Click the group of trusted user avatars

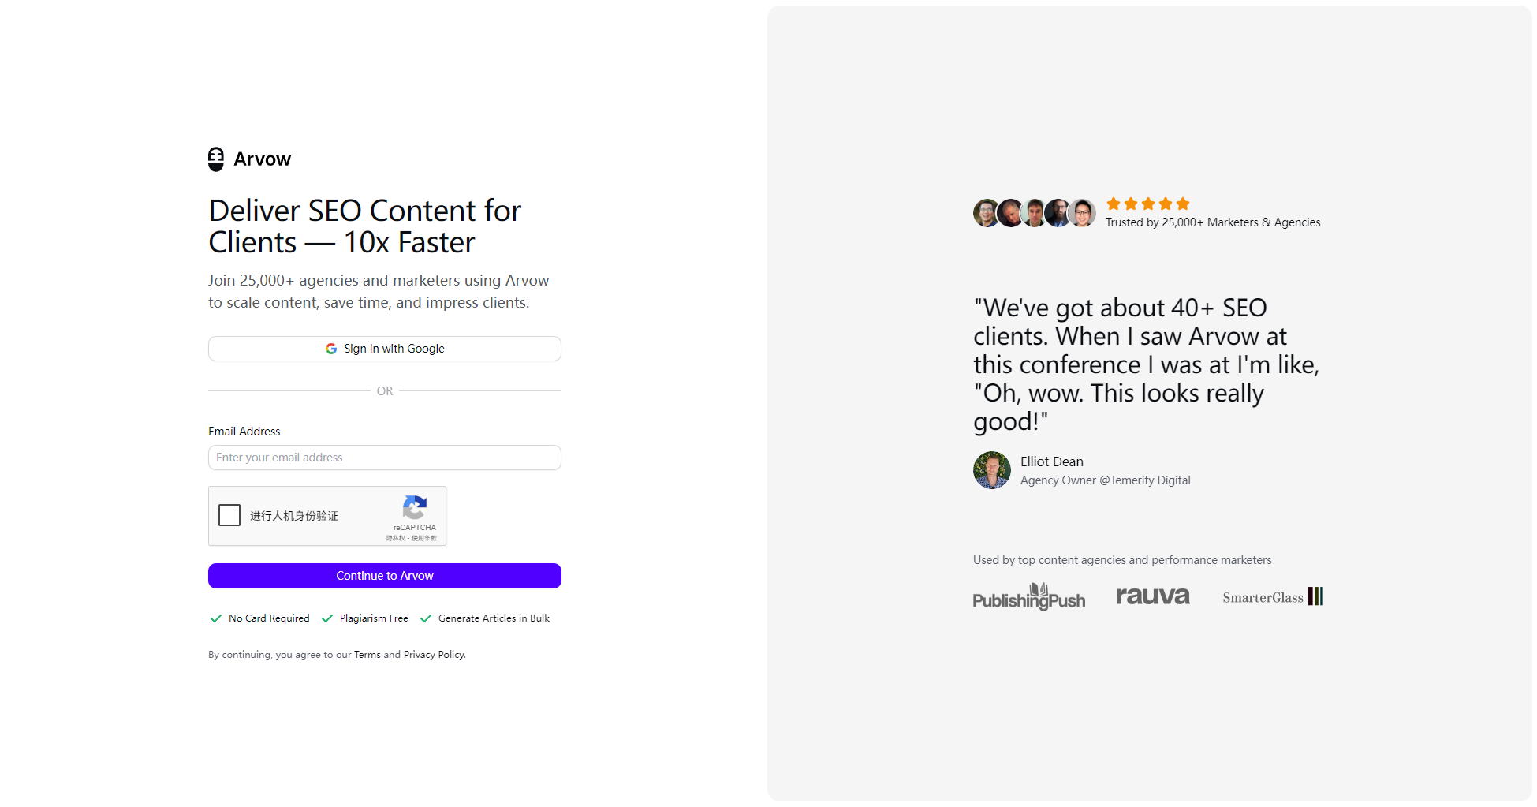point(1034,213)
